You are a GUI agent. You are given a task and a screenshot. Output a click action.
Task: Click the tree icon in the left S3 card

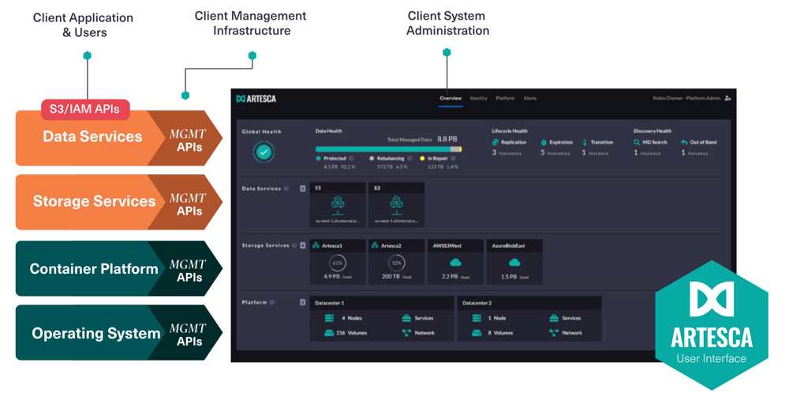(x=338, y=204)
